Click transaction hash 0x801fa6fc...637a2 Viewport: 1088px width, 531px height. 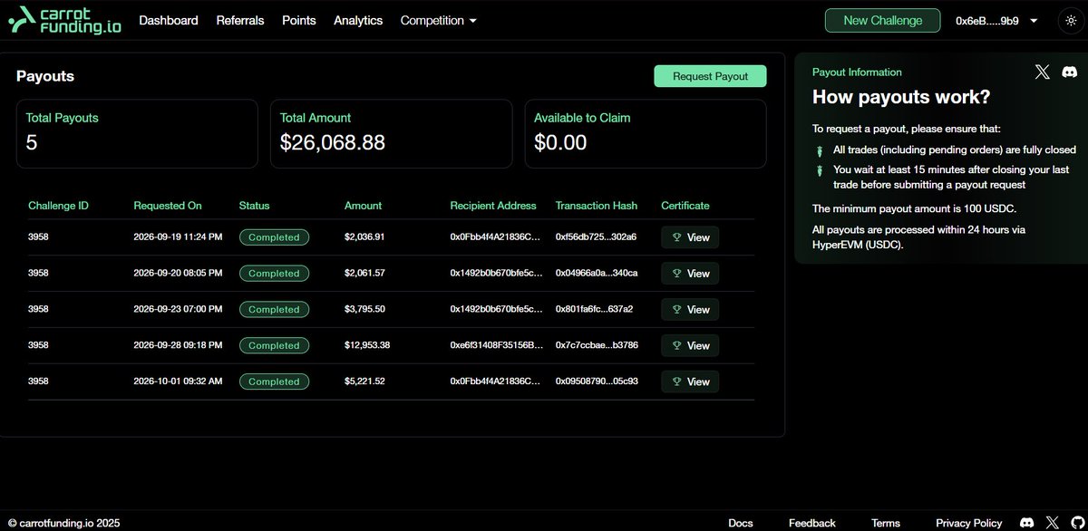(x=594, y=310)
